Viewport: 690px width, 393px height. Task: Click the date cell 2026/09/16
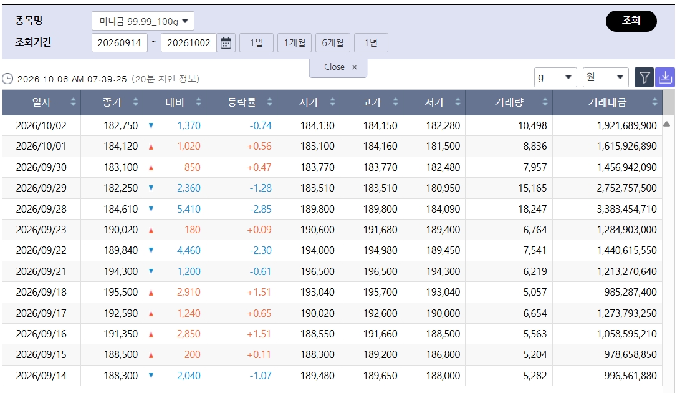point(41,334)
